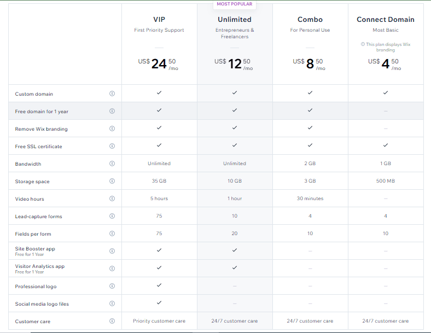Click the Video hours row label
The width and height of the screenshot is (431, 333).
(30, 199)
